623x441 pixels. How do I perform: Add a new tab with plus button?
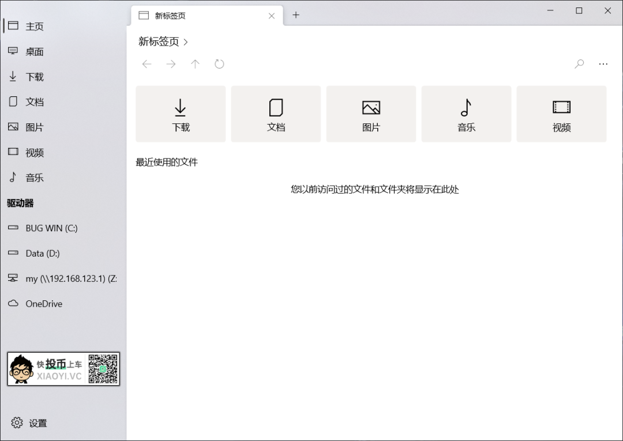(x=296, y=15)
